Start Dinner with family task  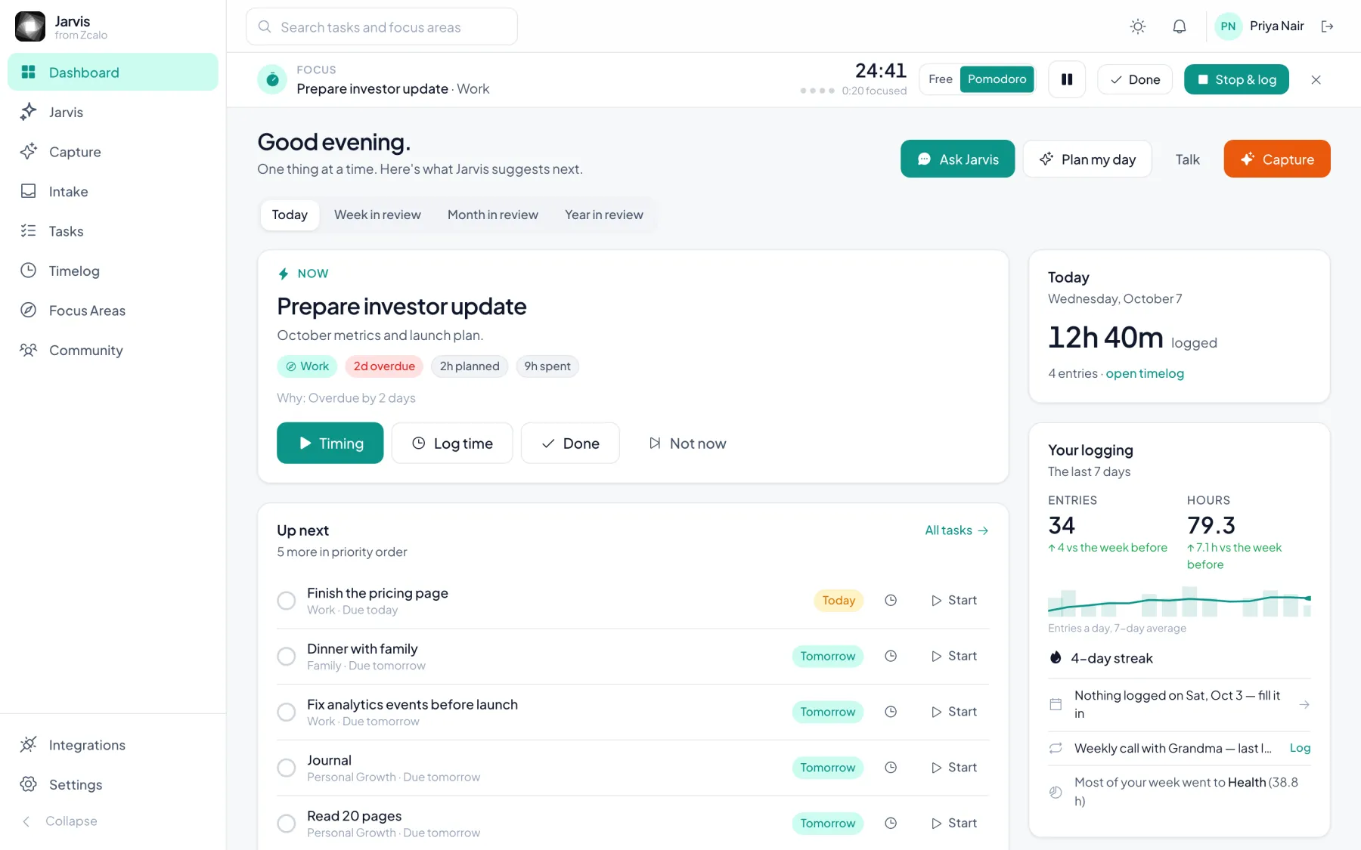953,656
